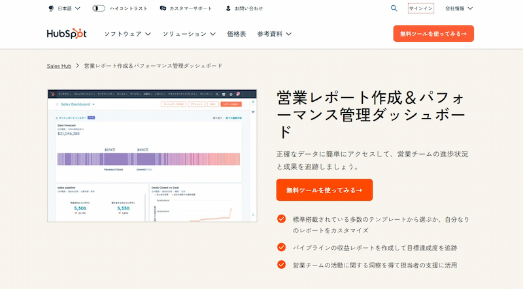
Task: Click the 5,330 value in sales pipeline
Action: (x=124, y=208)
